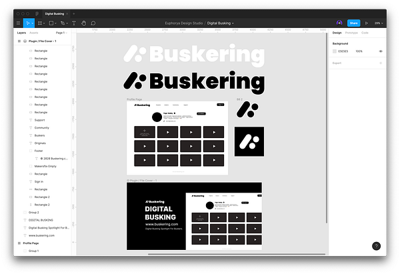Click the Share button
The width and height of the screenshot is (400, 274).
click(x=353, y=23)
